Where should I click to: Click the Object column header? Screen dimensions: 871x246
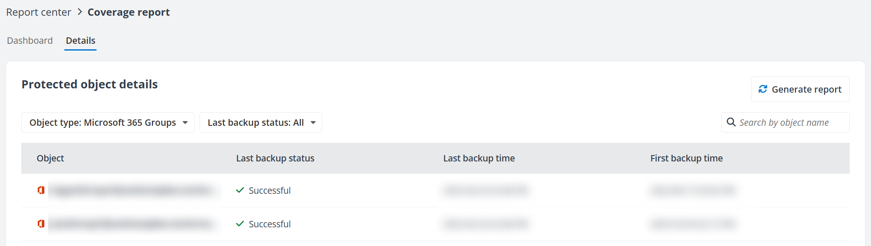point(50,158)
